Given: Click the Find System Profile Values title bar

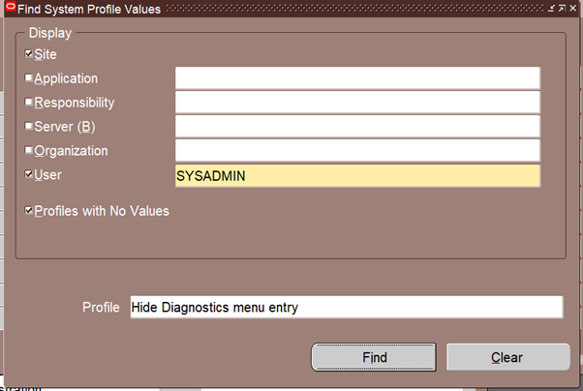Looking at the screenshot, I should click(x=291, y=9).
